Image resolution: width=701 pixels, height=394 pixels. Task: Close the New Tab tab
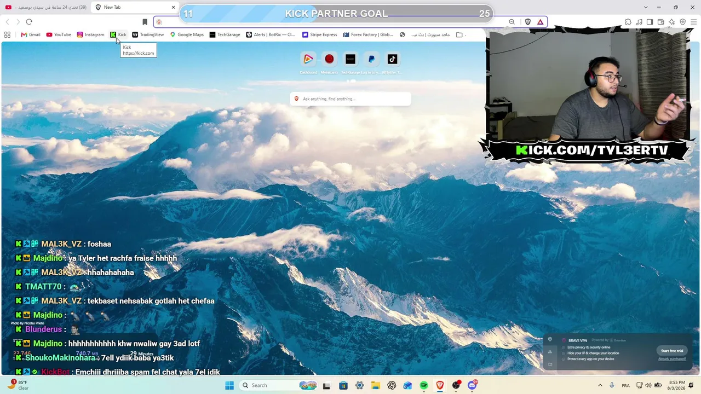pyautogui.click(x=174, y=7)
